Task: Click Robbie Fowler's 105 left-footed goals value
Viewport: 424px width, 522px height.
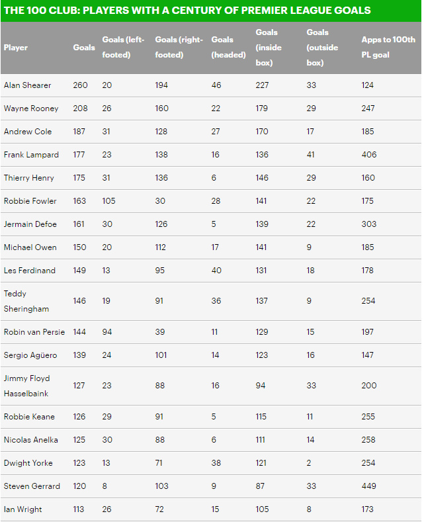Action: [x=109, y=201]
